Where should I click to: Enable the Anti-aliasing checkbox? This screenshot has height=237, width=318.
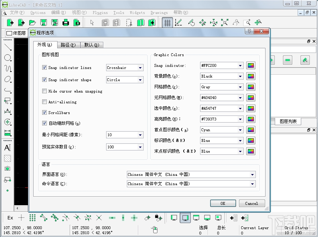(44, 102)
